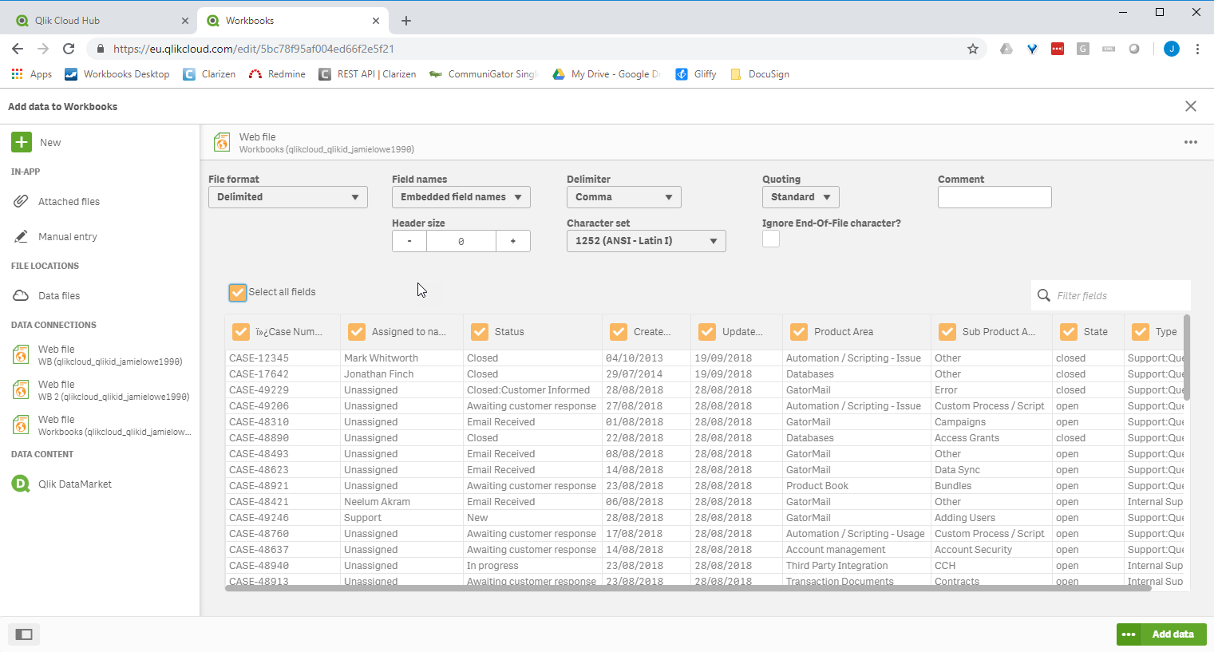Image resolution: width=1214 pixels, height=652 pixels.
Task: Open the Apps bookmark shortcut
Action: tap(32, 74)
